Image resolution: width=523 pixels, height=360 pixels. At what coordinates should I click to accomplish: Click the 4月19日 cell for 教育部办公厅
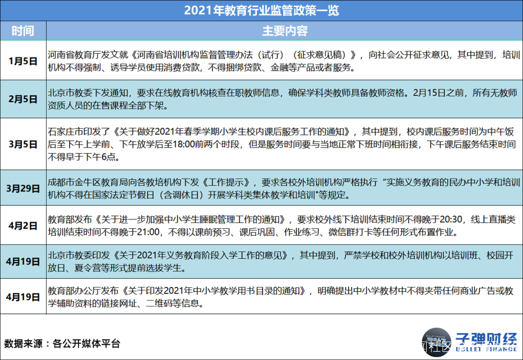point(23,296)
